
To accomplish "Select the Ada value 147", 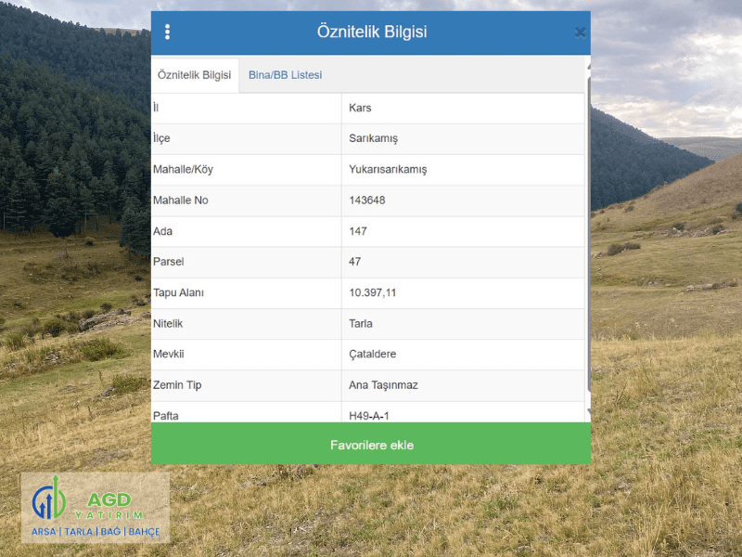I will (x=358, y=231).
